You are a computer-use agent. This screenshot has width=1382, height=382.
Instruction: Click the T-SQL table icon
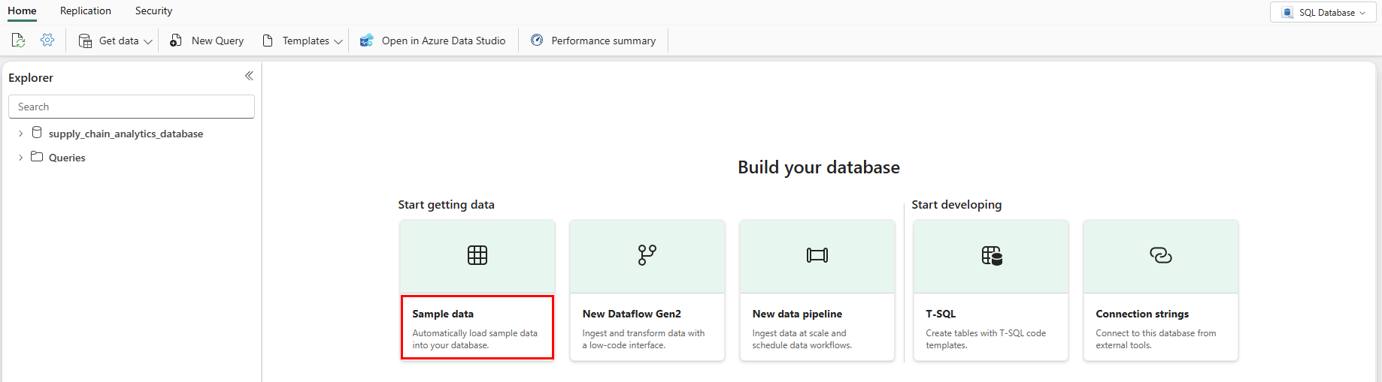[991, 255]
